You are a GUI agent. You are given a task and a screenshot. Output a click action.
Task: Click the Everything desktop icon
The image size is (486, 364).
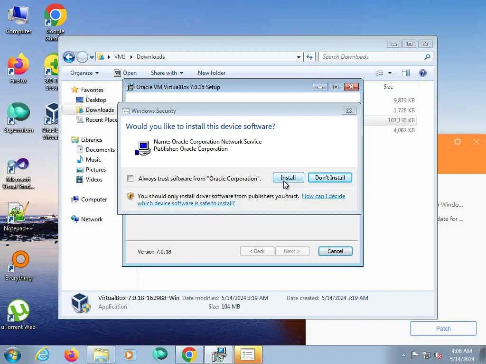19,266
